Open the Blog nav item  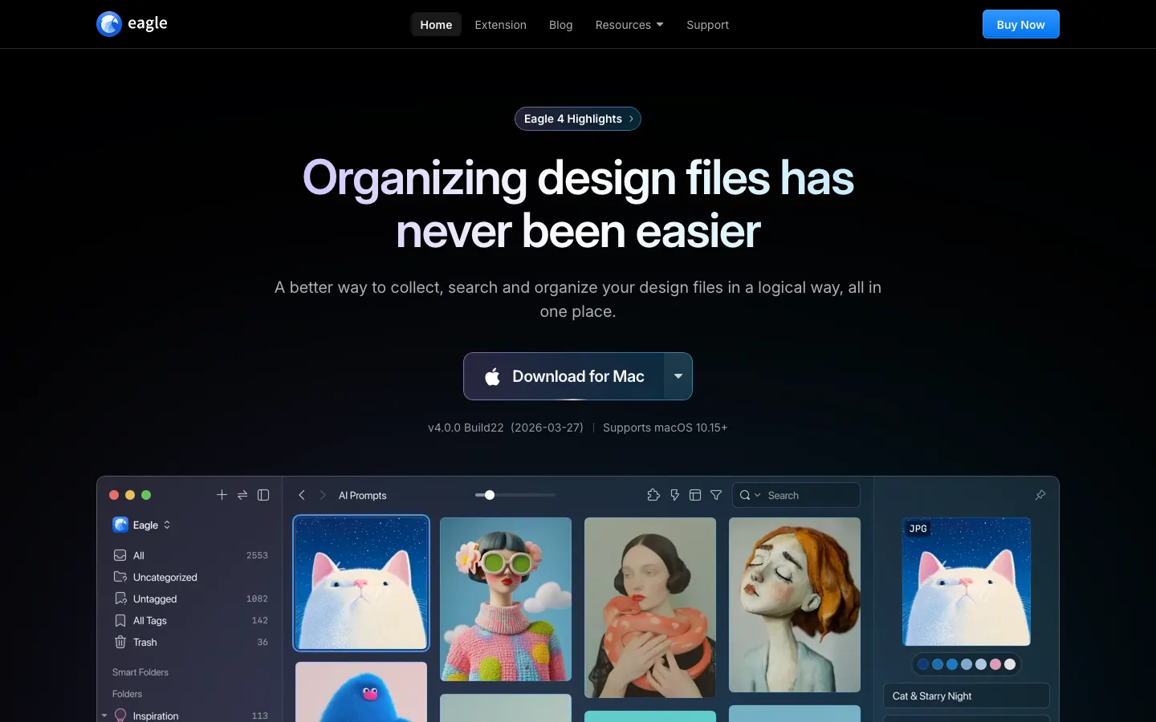pos(560,25)
